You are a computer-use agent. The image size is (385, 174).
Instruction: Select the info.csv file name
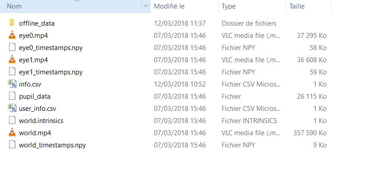click(30, 84)
